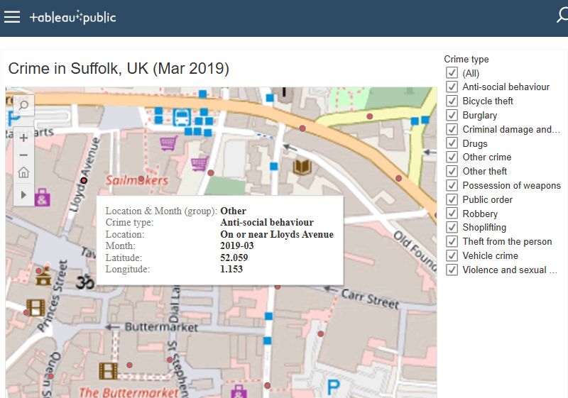Uncheck the Bicycle theft checkbox
Image resolution: width=568 pixels, height=398 pixels.
(x=452, y=101)
